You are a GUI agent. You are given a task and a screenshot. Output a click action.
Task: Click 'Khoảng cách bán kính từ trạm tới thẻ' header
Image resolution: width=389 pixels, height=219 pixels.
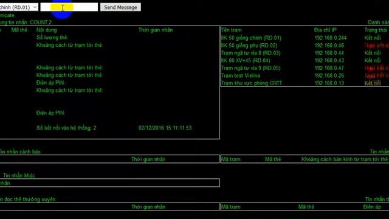click(345, 159)
